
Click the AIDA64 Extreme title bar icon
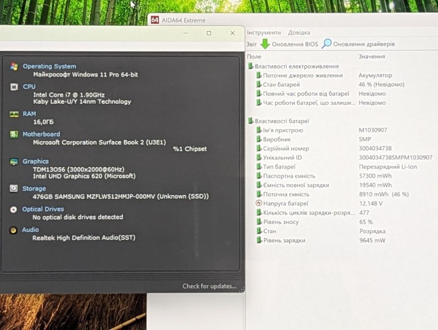155,20
